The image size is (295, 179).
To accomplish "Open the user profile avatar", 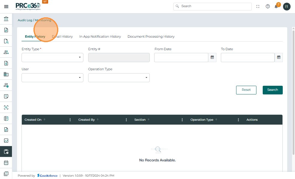I will pyautogui.click(x=287, y=7).
